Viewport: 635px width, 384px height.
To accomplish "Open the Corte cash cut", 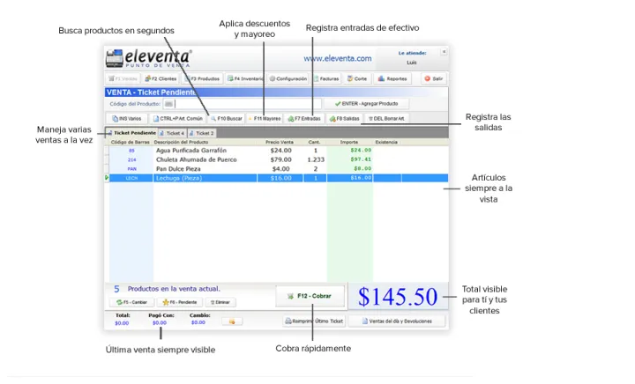I will point(358,78).
